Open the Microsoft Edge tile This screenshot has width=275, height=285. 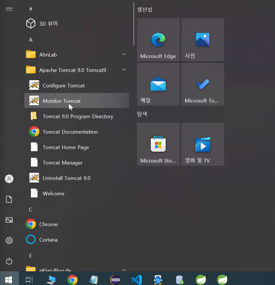pos(158,39)
